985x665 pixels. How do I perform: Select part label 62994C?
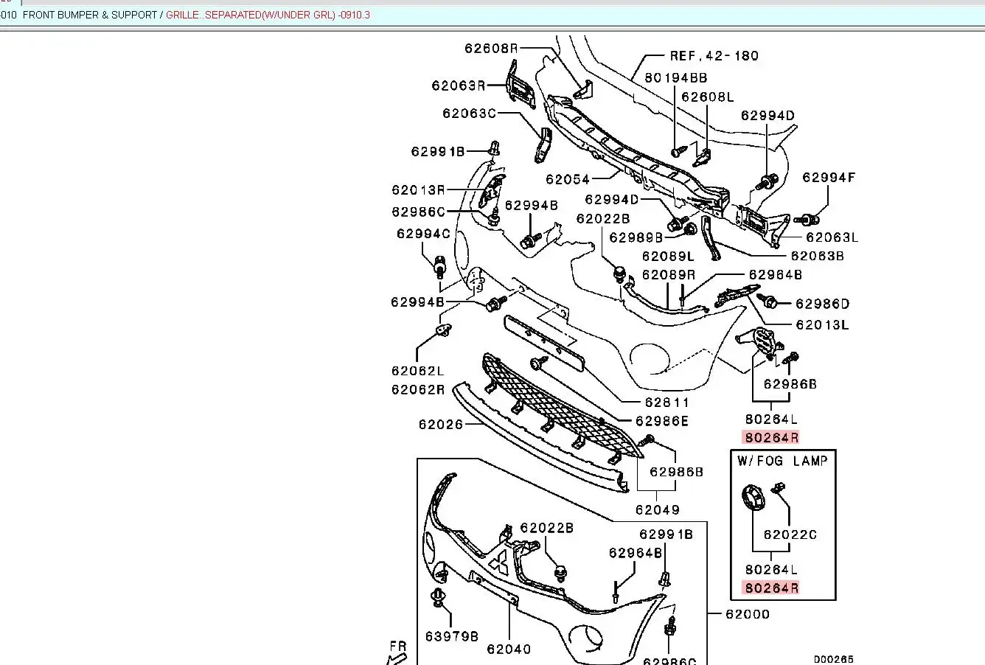click(x=423, y=234)
